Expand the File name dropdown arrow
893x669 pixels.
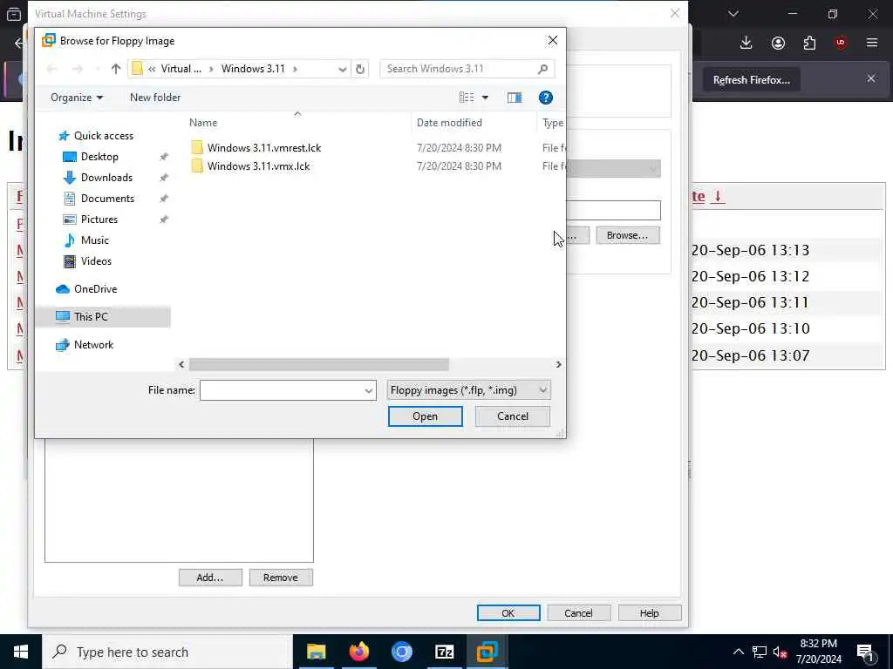pyautogui.click(x=369, y=390)
